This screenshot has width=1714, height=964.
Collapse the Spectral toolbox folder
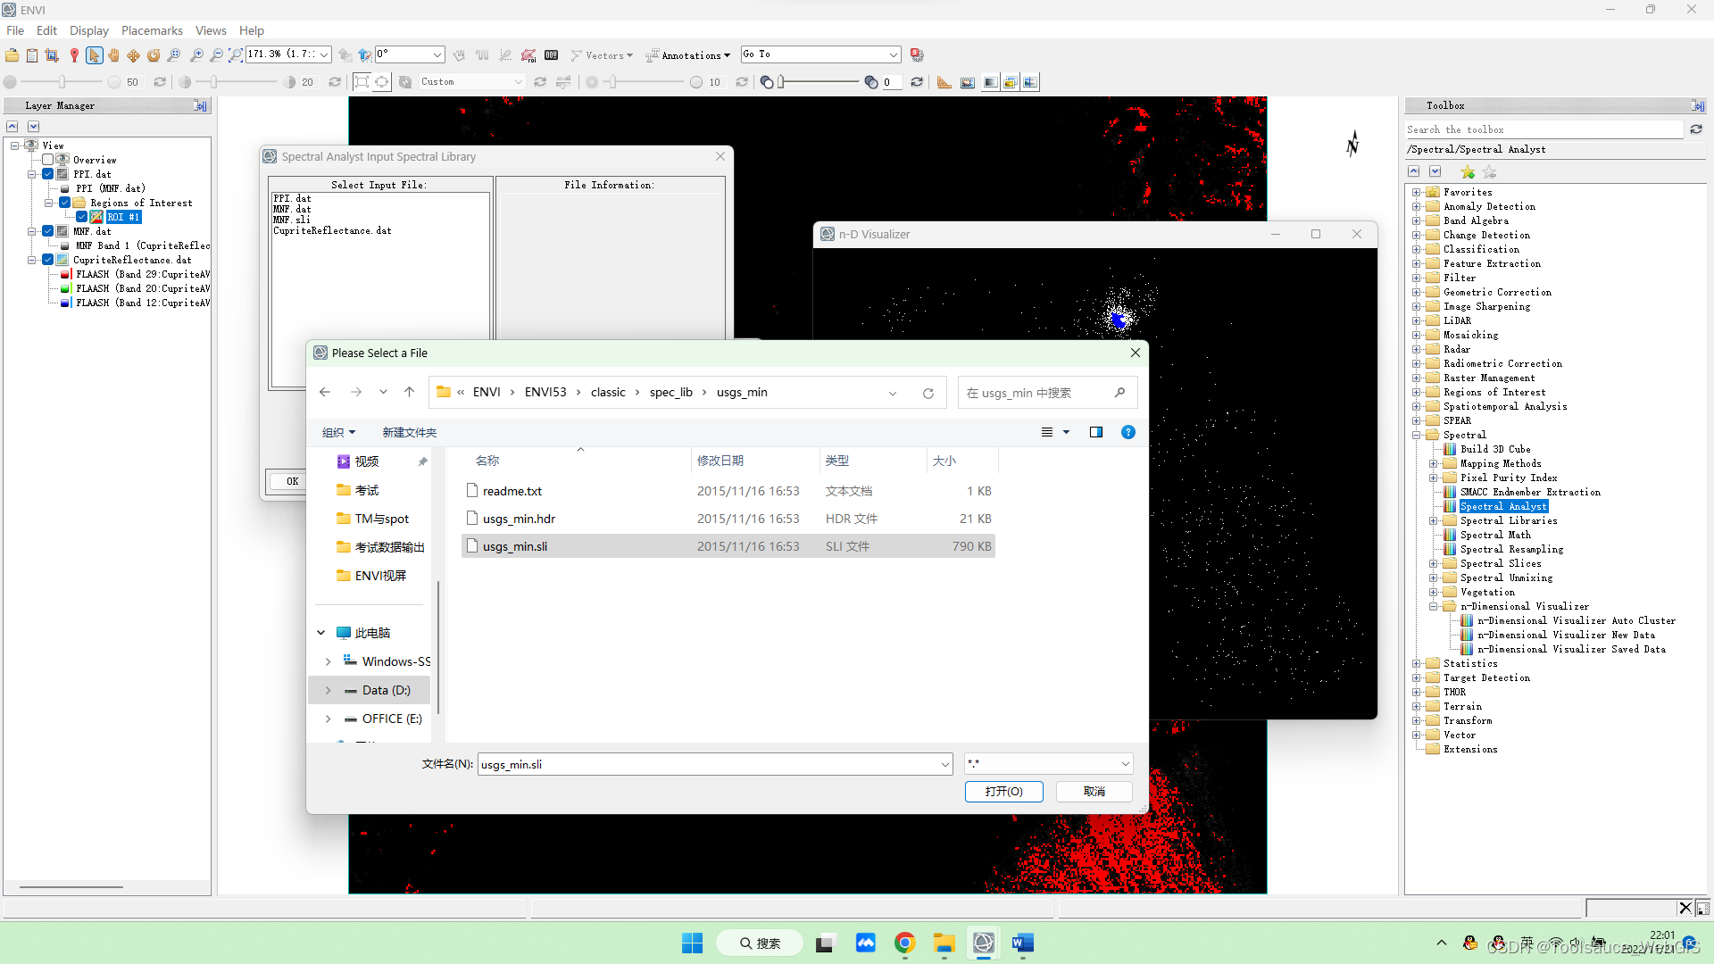coord(1416,435)
